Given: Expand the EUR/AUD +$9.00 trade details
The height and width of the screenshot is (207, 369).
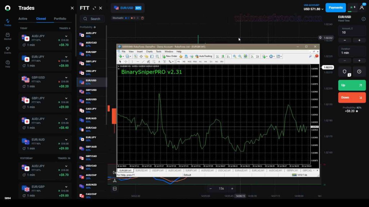Looking at the screenshot, I should coord(66,140).
